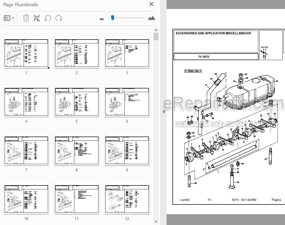Select page 3 thumbnail
Image resolution: width=285 pixels, height=225 pixels.
click(127, 52)
